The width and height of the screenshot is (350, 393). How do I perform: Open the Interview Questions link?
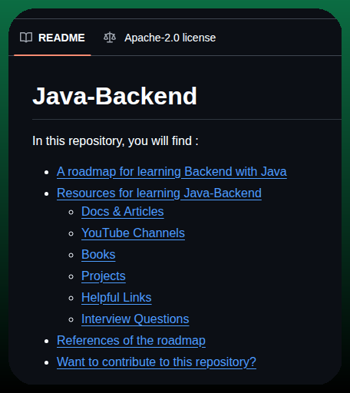click(x=135, y=319)
